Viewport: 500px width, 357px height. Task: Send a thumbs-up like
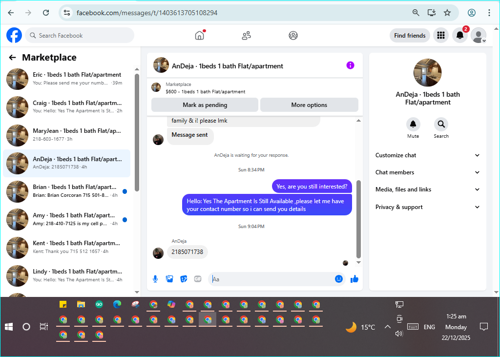tap(354, 279)
